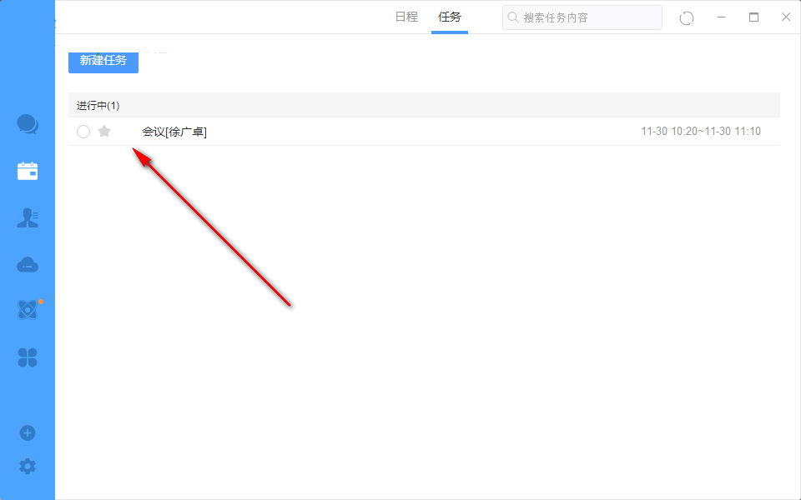Collapse the 进行中(1) task group
Screen dimensions: 801x500
pos(98,106)
